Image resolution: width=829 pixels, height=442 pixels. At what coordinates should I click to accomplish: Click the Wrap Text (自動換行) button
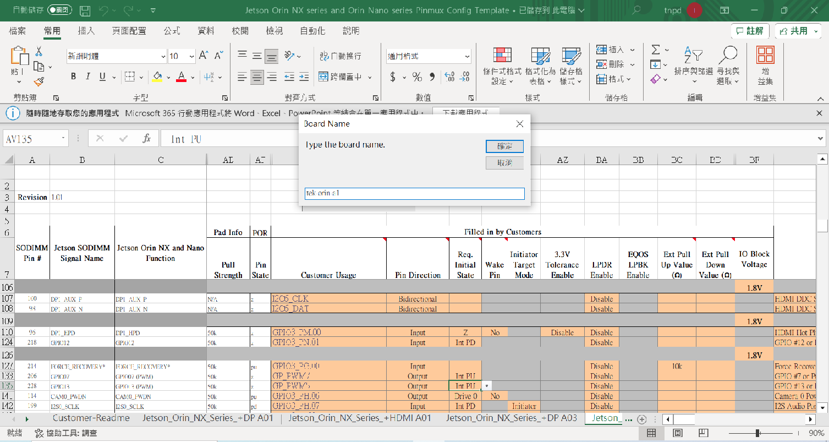click(x=341, y=56)
